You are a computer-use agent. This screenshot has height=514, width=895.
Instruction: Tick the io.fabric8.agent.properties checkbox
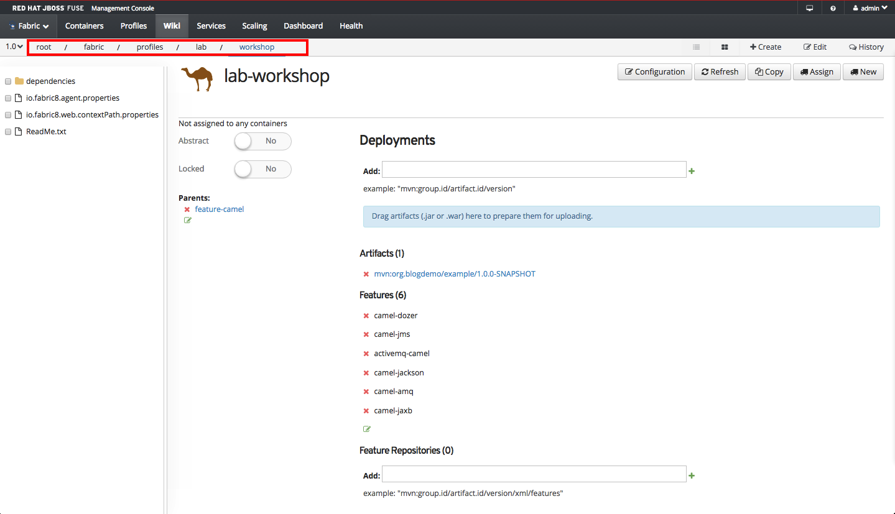coord(8,98)
